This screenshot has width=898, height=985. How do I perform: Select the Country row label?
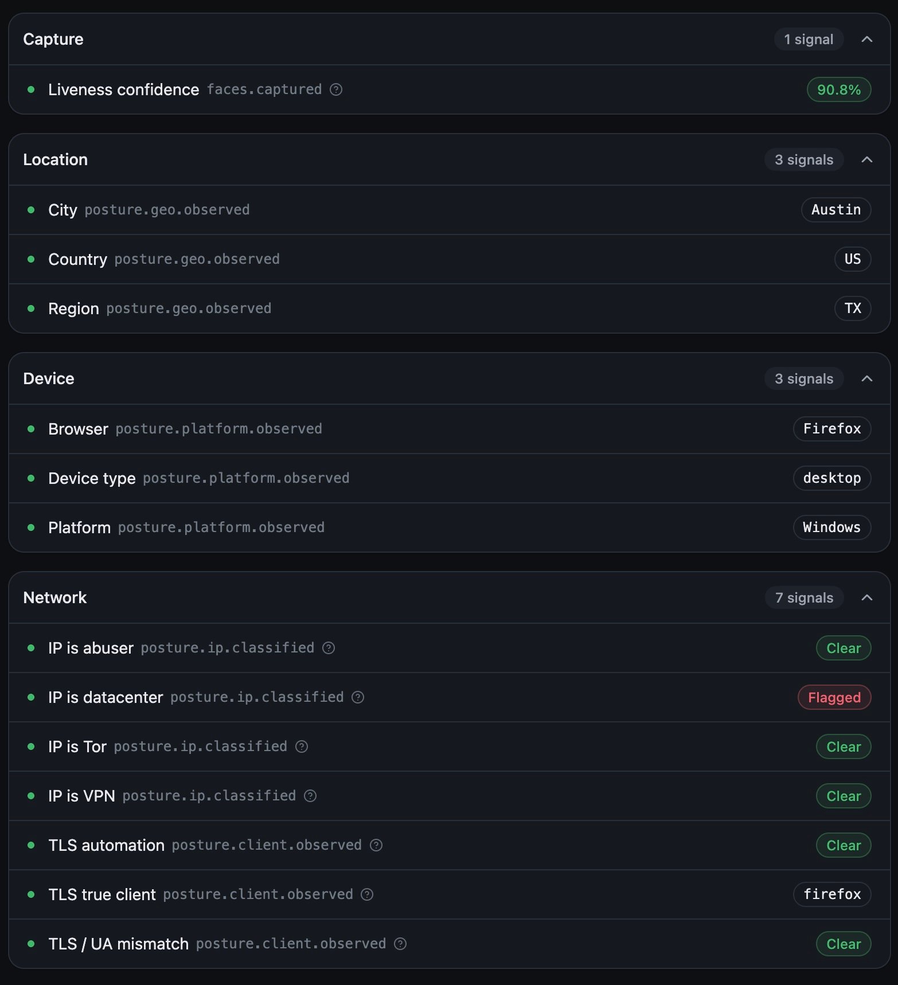pos(77,259)
